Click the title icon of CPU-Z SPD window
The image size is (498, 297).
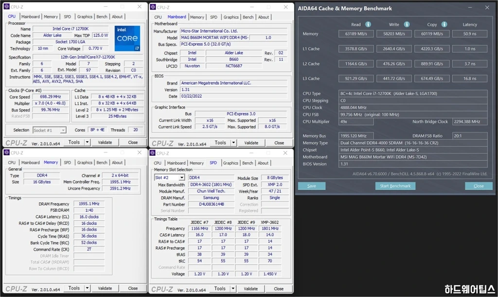(x=153, y=153)
